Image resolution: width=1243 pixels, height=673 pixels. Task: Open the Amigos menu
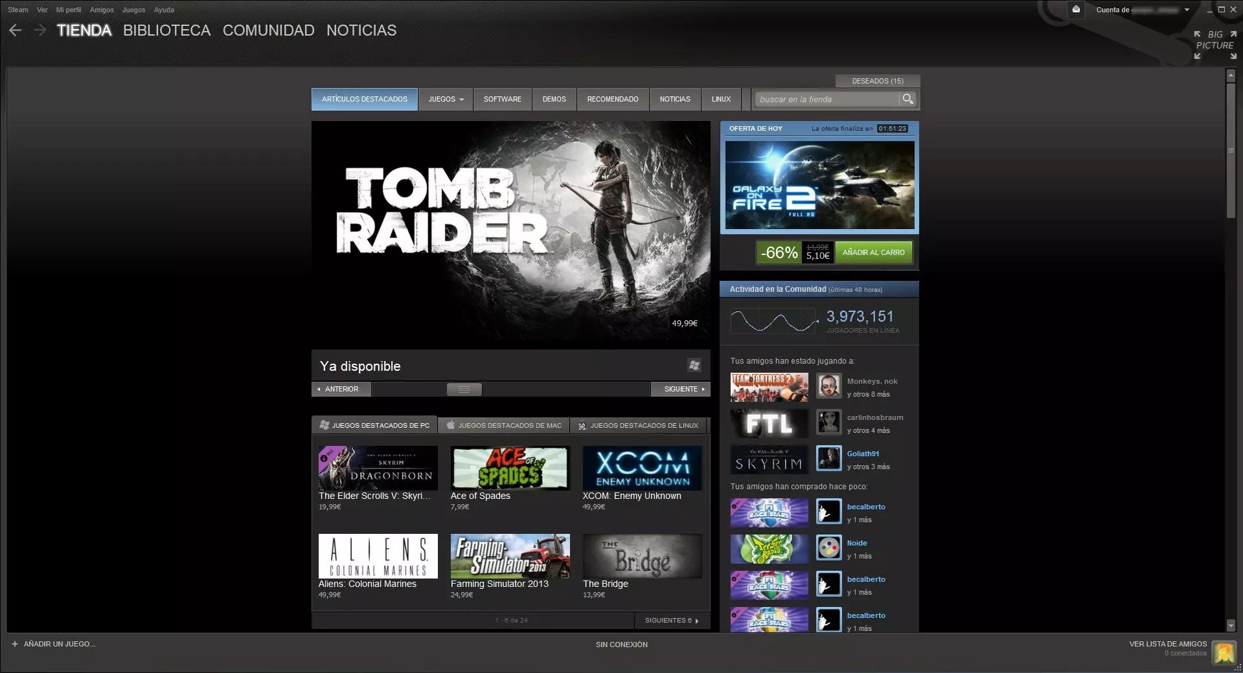102,10
